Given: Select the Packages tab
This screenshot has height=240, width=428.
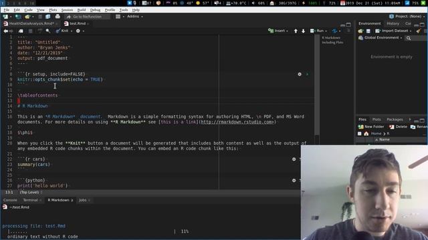Looking at the screenshot, I should [395, 119].
